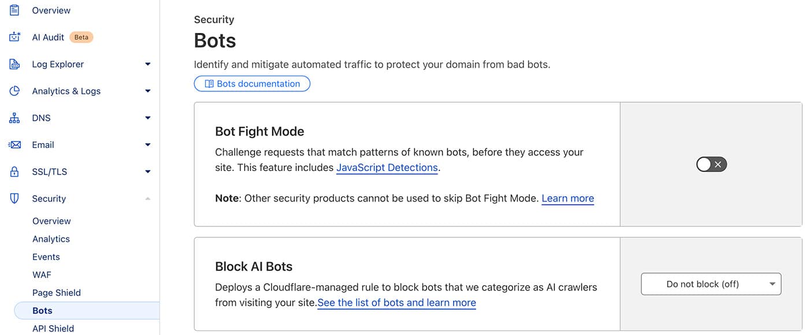Click the Learn more link about Bot Fight Mode
The image size is (809, 335).
(x=567, y=198)
